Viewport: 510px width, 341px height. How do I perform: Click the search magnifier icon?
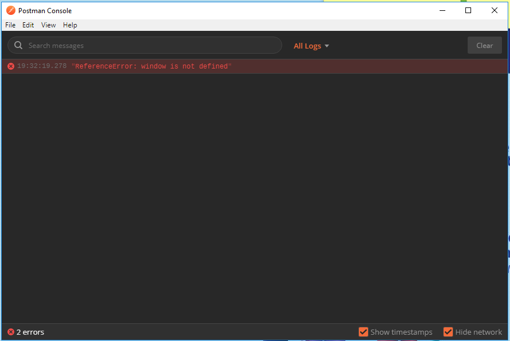pyautogui.click(x=18, y=46)
